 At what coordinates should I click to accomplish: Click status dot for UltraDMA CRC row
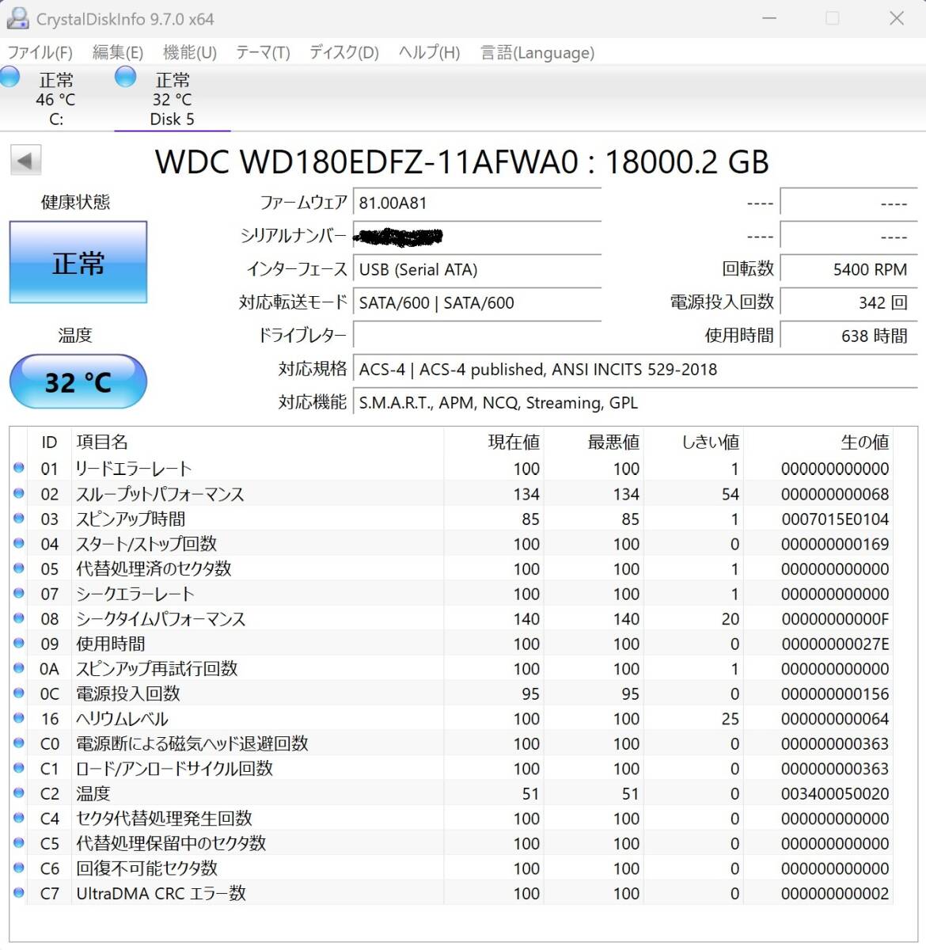pos(19,893)
